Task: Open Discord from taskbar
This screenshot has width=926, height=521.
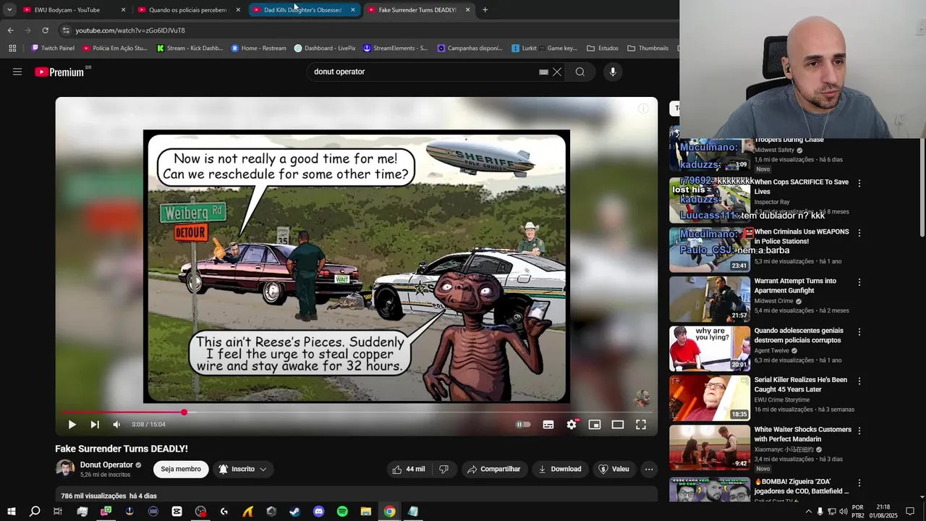Action: click(319, 512)
